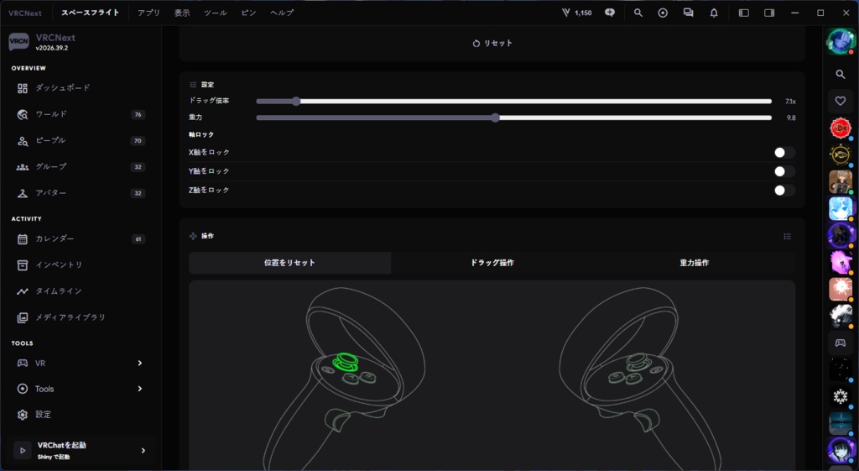The height and width of the screenshot is (471, 859).
Task: Click the v2026.39.2 version label
Action: 52,48
